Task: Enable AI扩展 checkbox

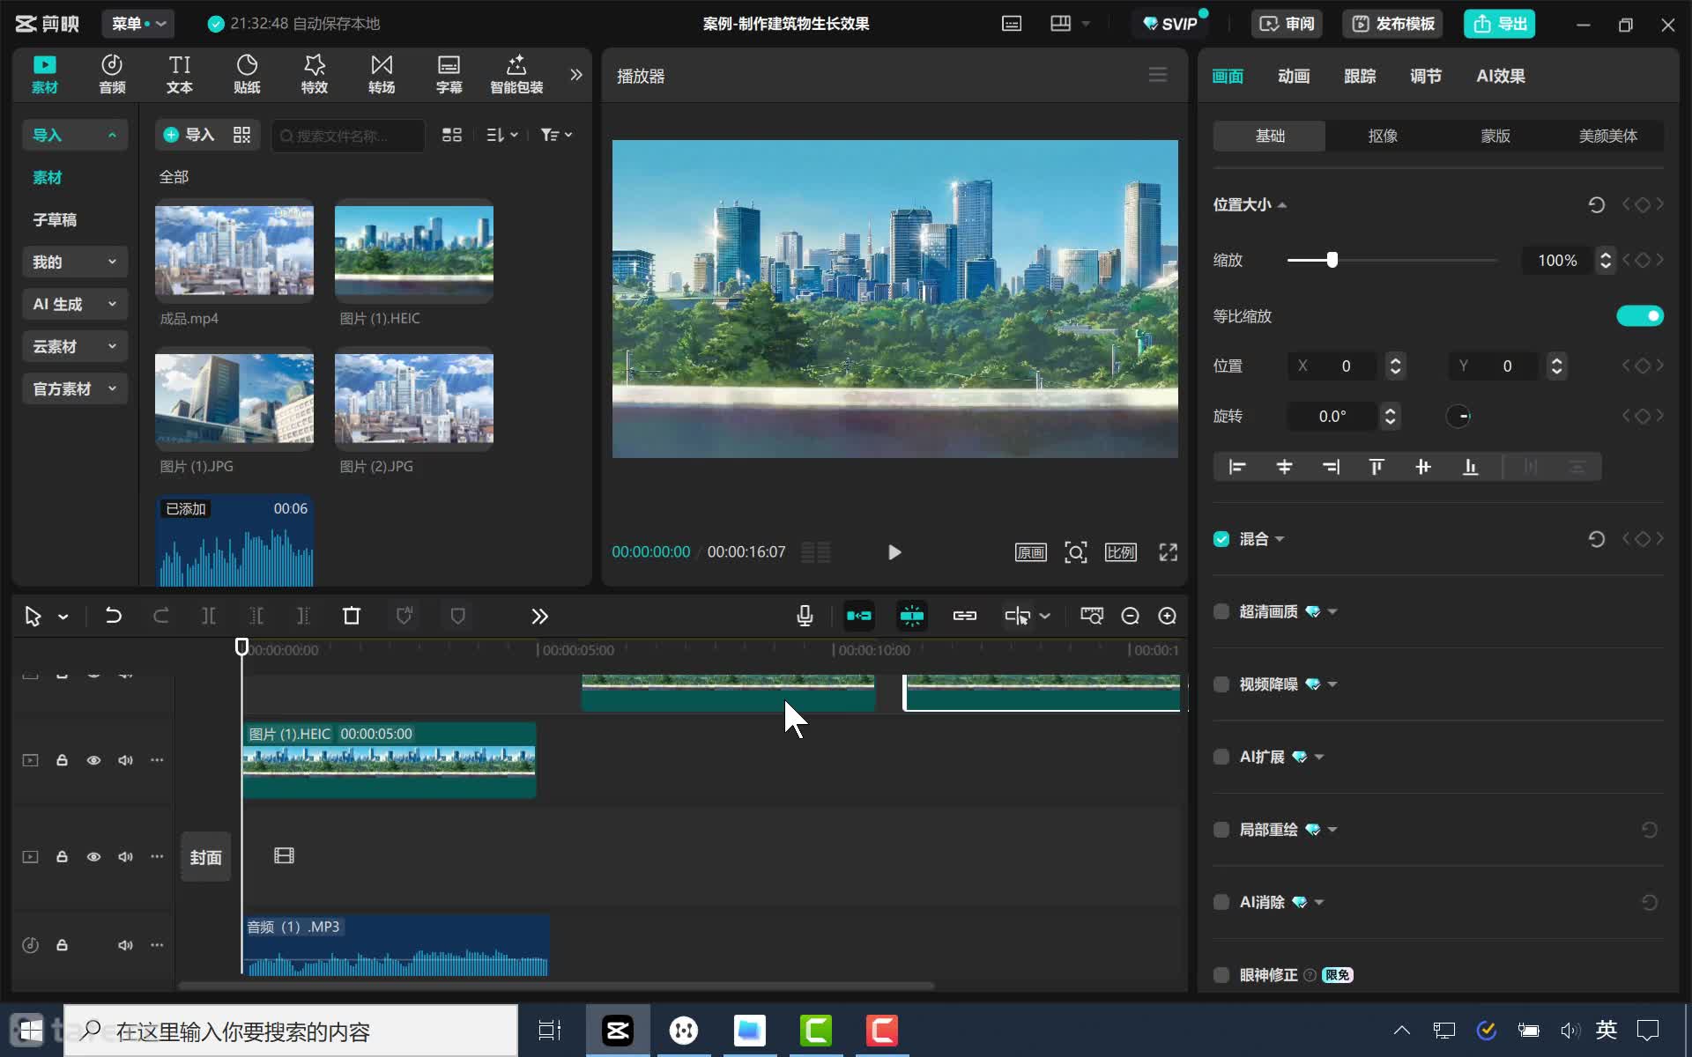Action: point(1221,757)
